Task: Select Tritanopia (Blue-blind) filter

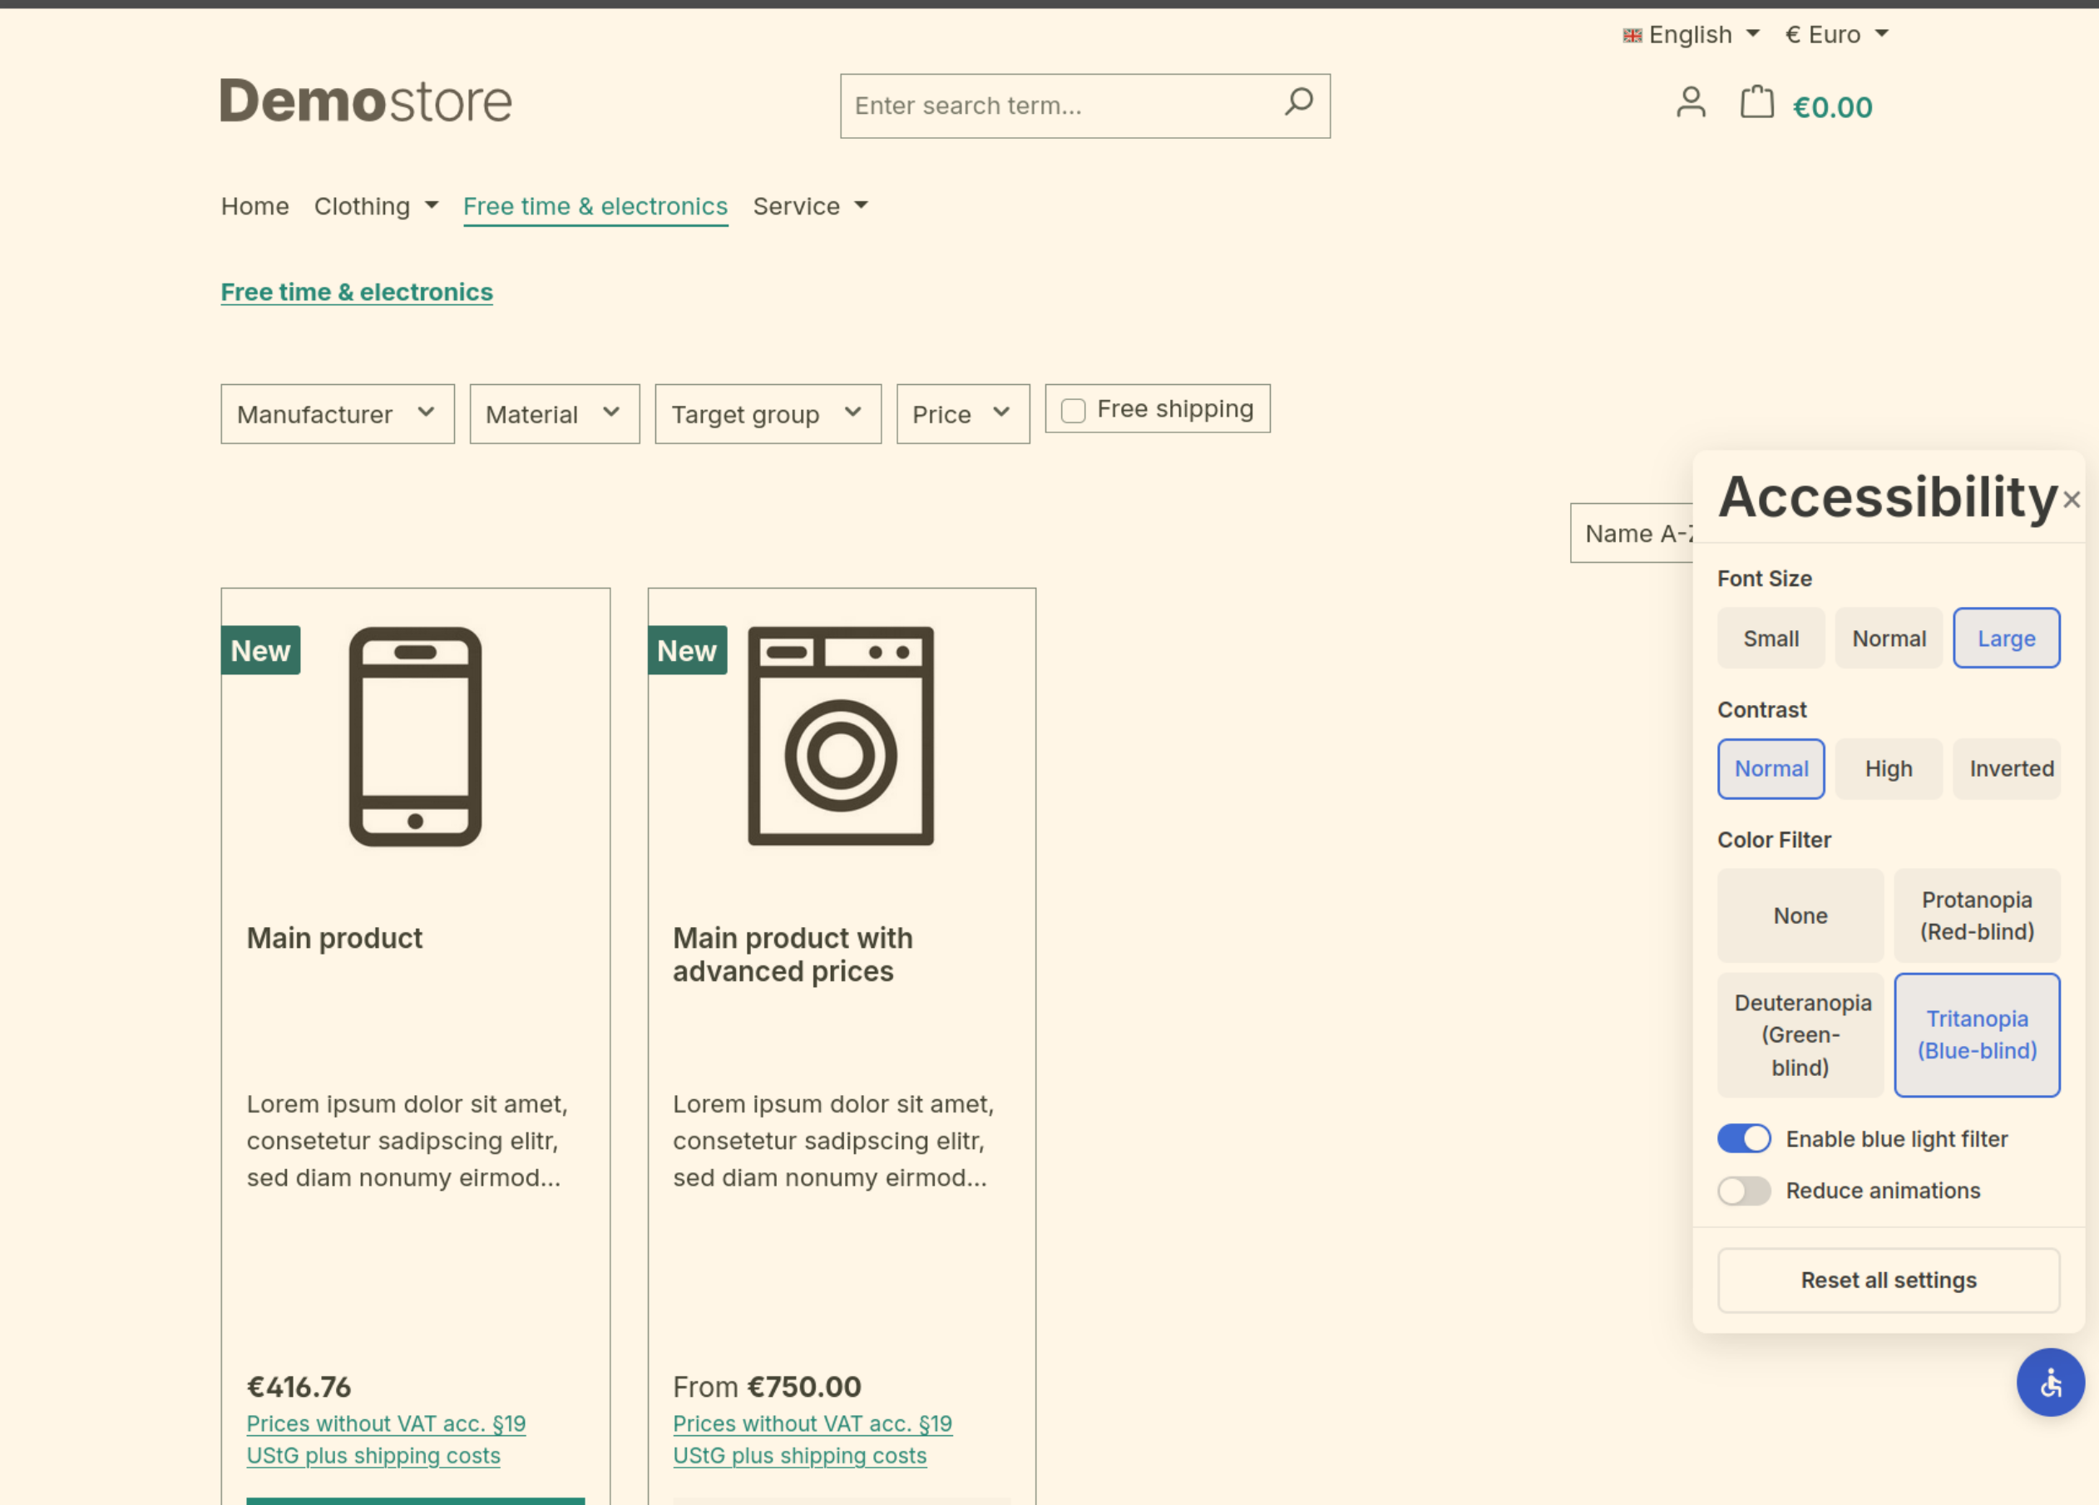Action: (x=1977, y=1035)
